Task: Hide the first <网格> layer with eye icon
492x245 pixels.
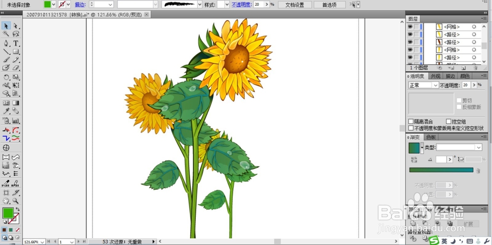Action: (x=410, y=27)
